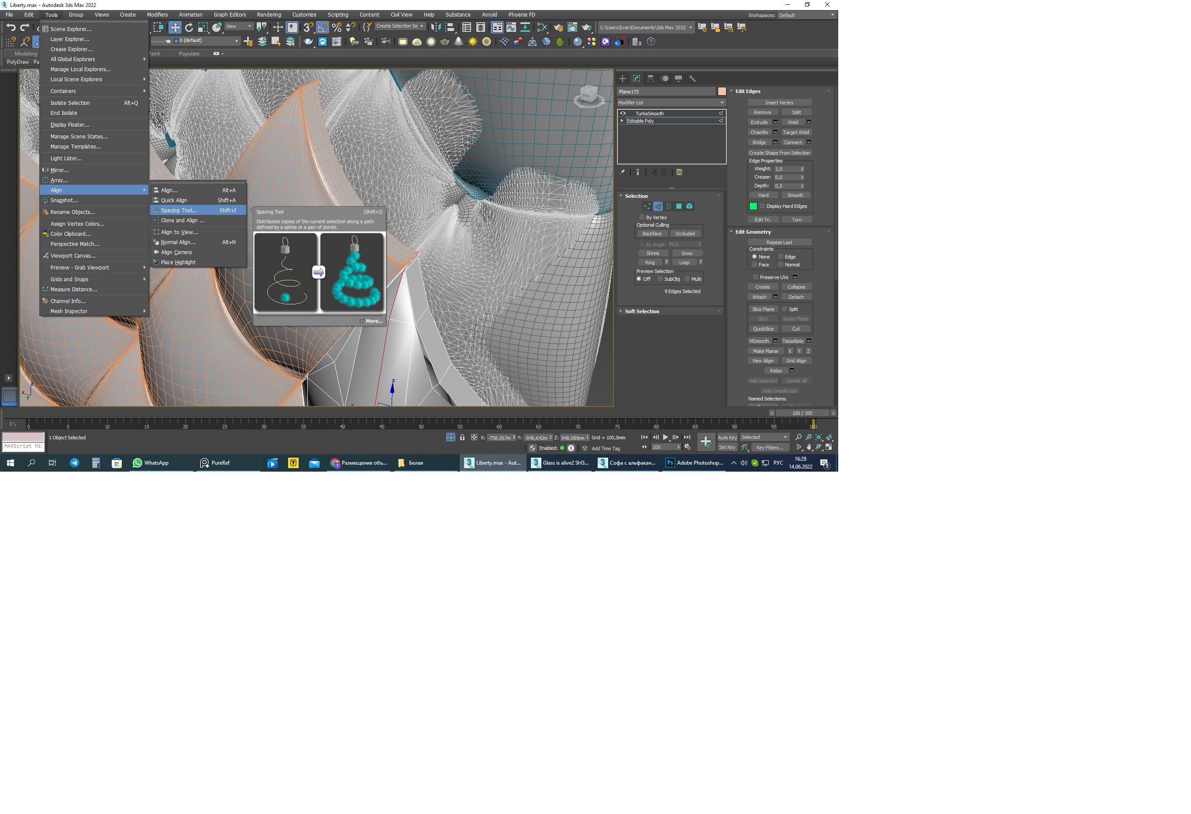Click the Pan View hand icon

click(x=809, y=447)
